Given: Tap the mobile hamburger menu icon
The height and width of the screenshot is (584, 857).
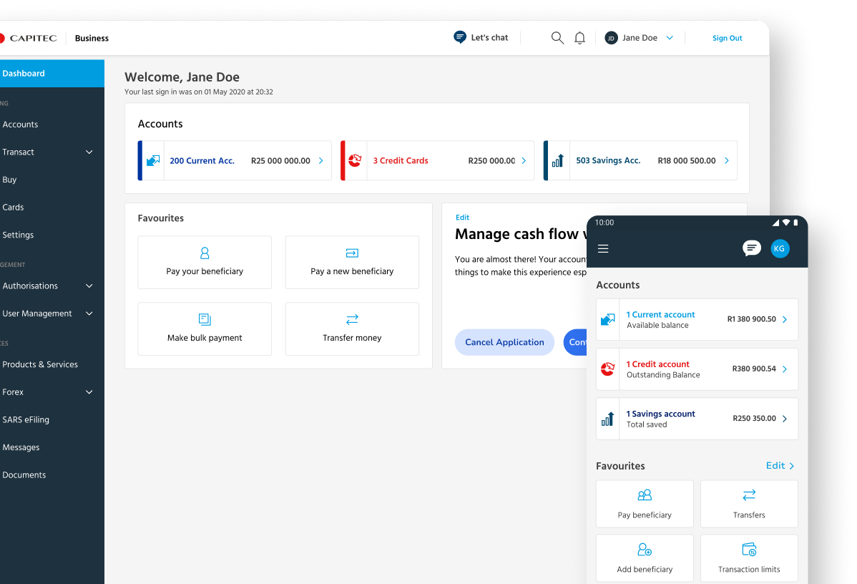Looking at the screenshot, I should coord(603,249).
